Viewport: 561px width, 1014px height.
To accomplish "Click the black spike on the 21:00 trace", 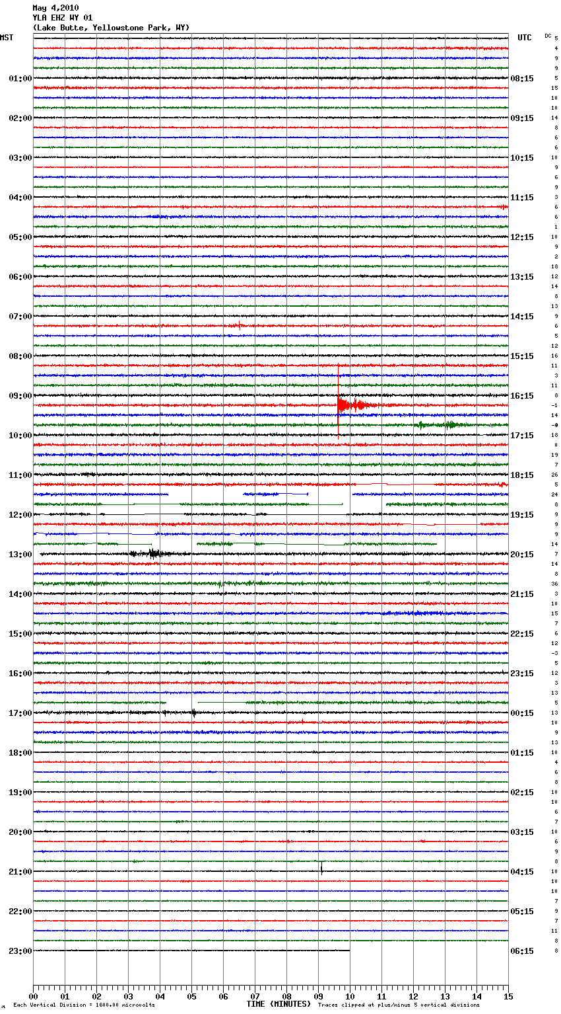I will 321,869.
